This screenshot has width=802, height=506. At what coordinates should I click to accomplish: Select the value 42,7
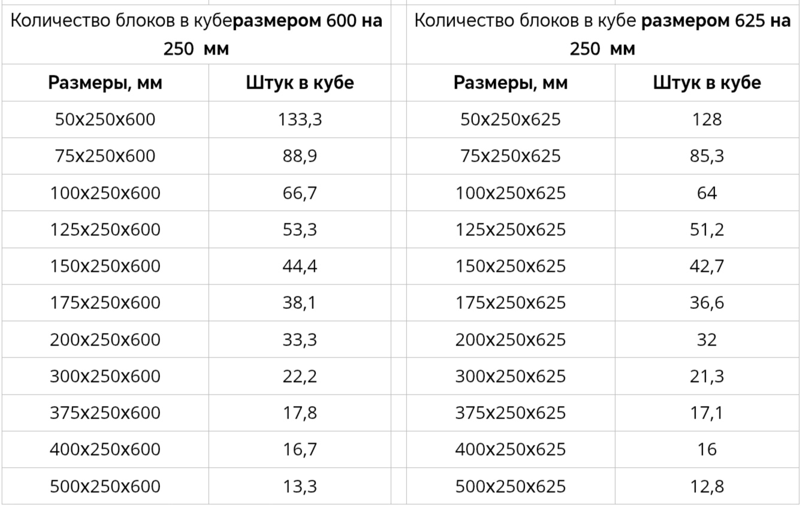coord(707,266)
